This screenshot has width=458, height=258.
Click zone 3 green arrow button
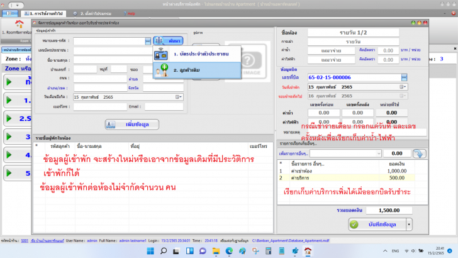click(9, 137)
